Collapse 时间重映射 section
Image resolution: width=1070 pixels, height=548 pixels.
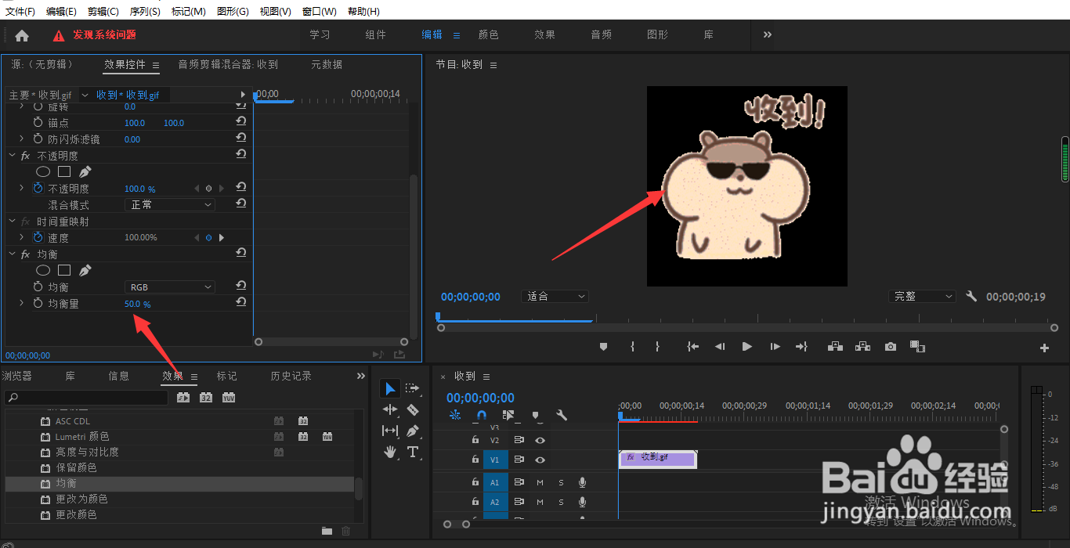click(13, 221)
